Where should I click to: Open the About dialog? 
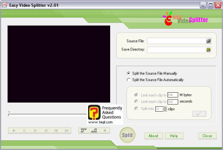[153, 136]
